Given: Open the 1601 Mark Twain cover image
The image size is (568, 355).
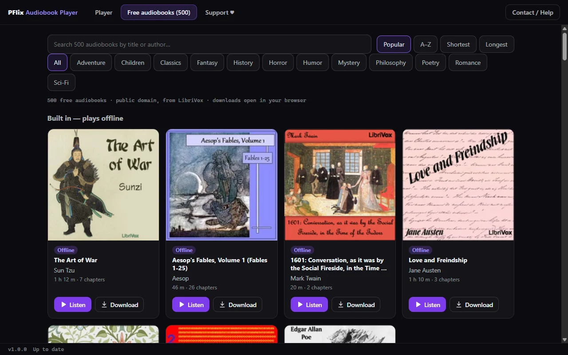Looking at the screenshot, I should click(x=340, y=185).
